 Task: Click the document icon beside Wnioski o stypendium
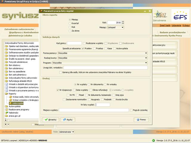coord(7,87)
